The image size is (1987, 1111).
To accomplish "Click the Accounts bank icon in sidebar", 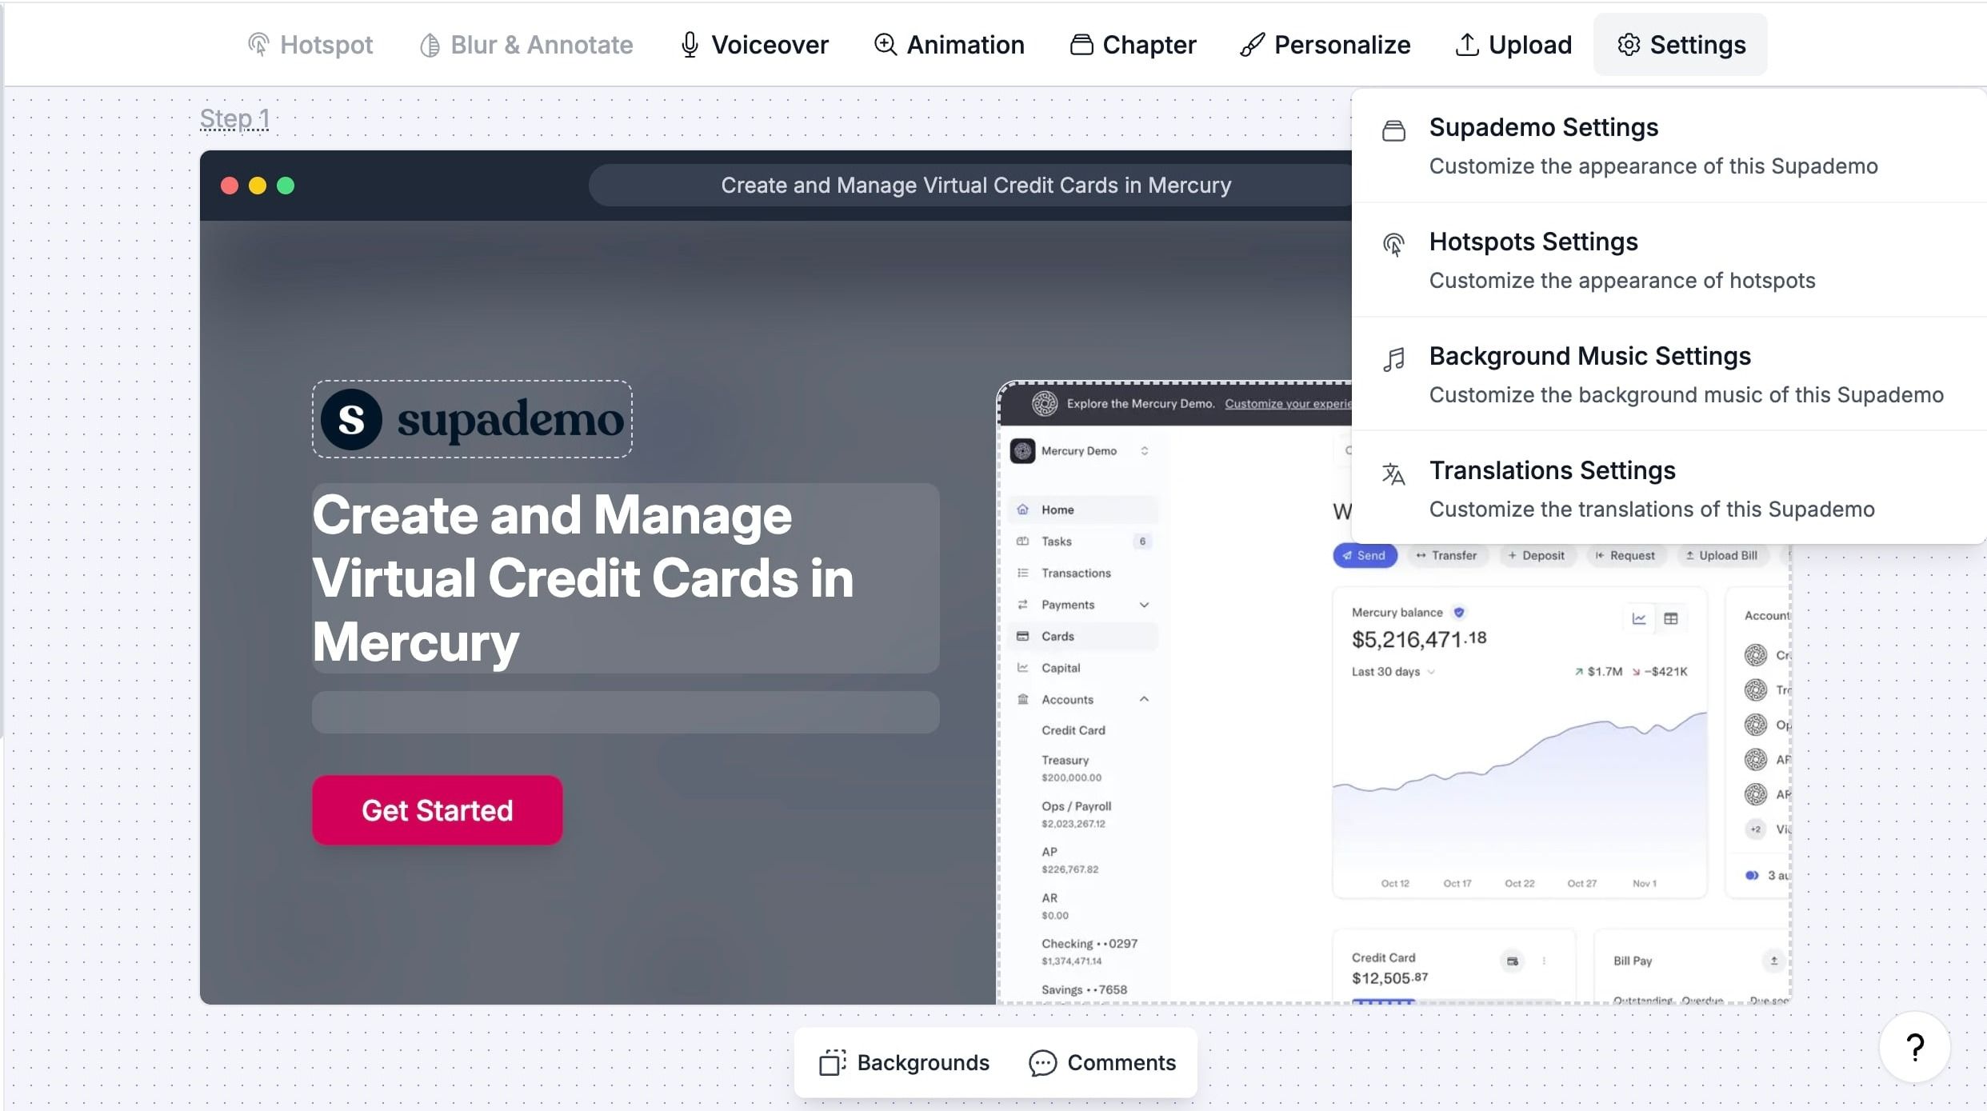I will pyautogui.click(x=1022, y=699).
